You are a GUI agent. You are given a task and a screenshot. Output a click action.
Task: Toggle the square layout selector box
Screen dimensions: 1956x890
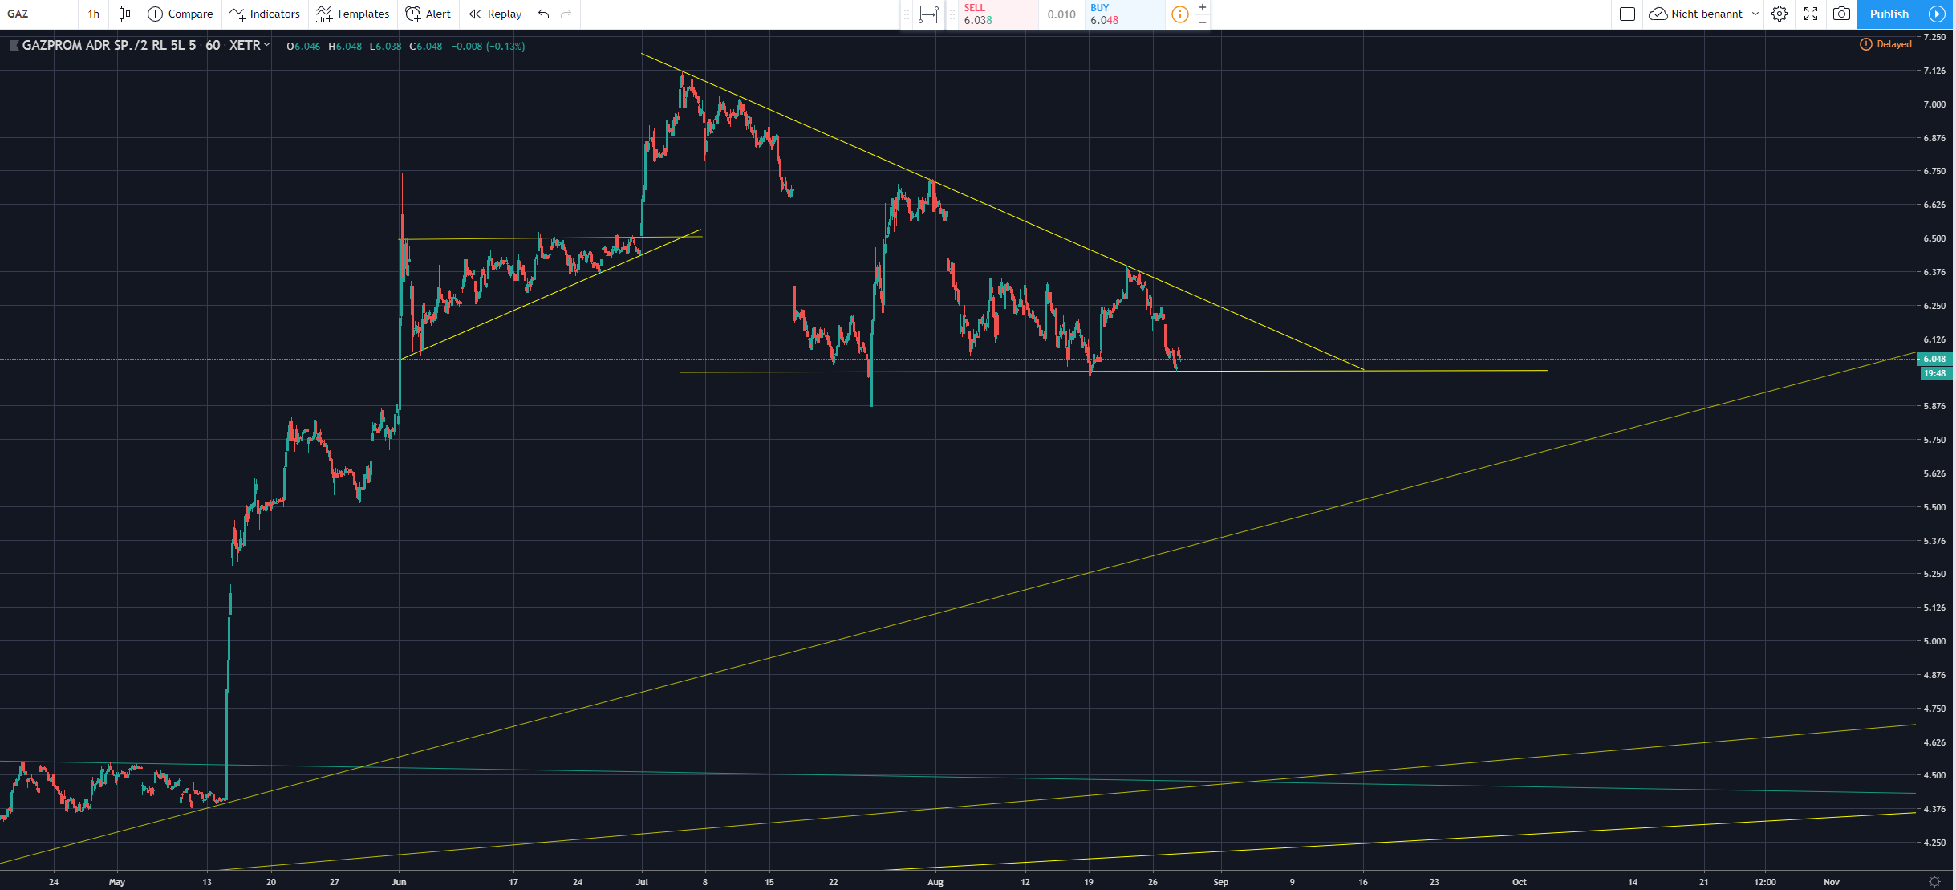tap(1627, 14)
